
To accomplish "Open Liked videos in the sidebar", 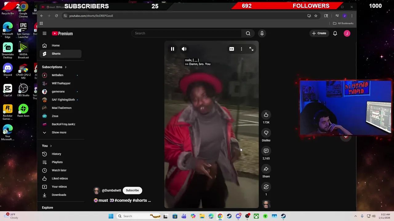I will click(60, 178).
